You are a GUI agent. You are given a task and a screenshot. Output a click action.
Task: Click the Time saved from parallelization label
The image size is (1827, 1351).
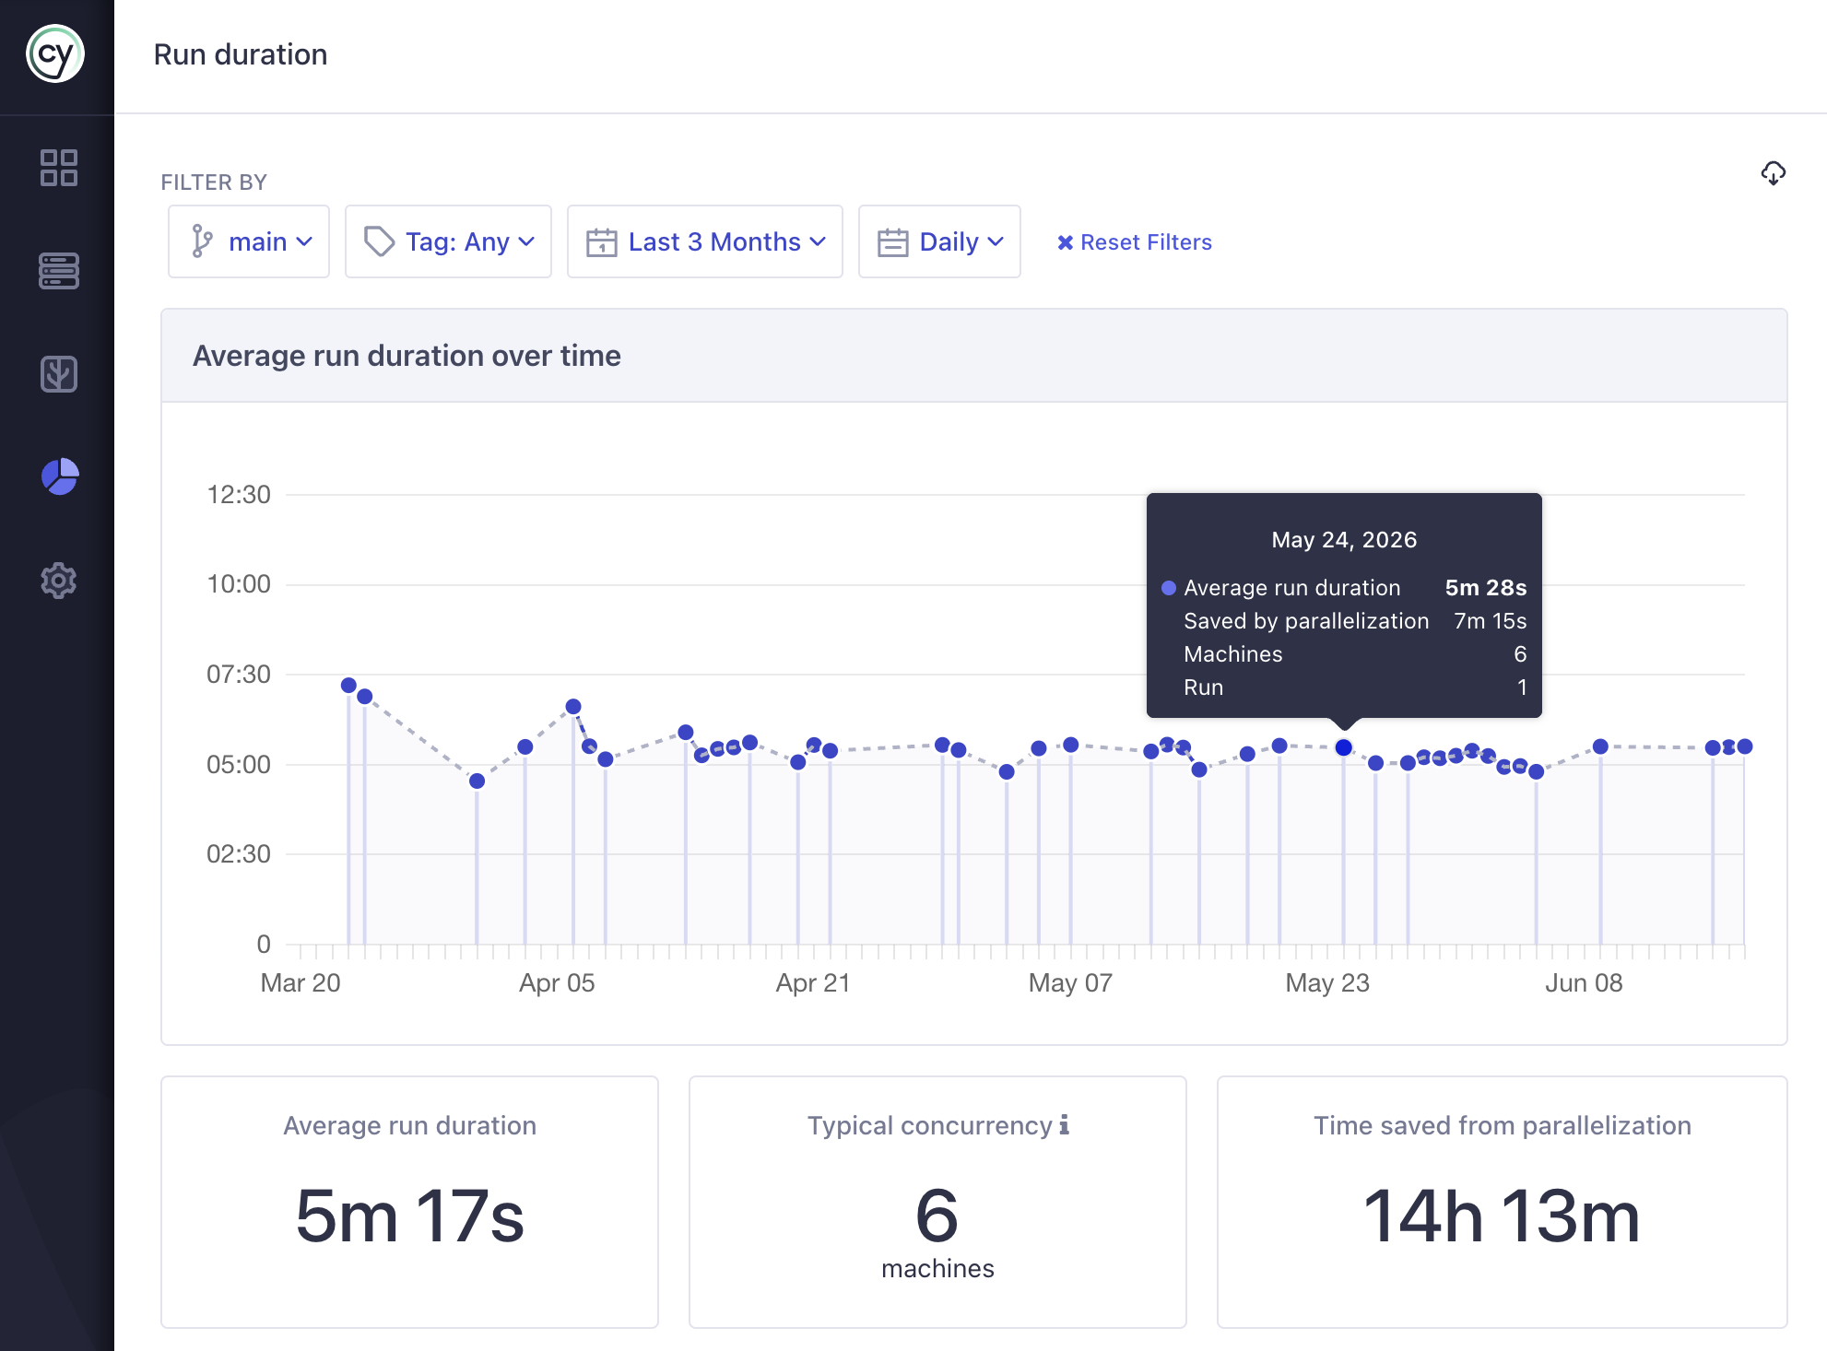click(1503, 1125)
